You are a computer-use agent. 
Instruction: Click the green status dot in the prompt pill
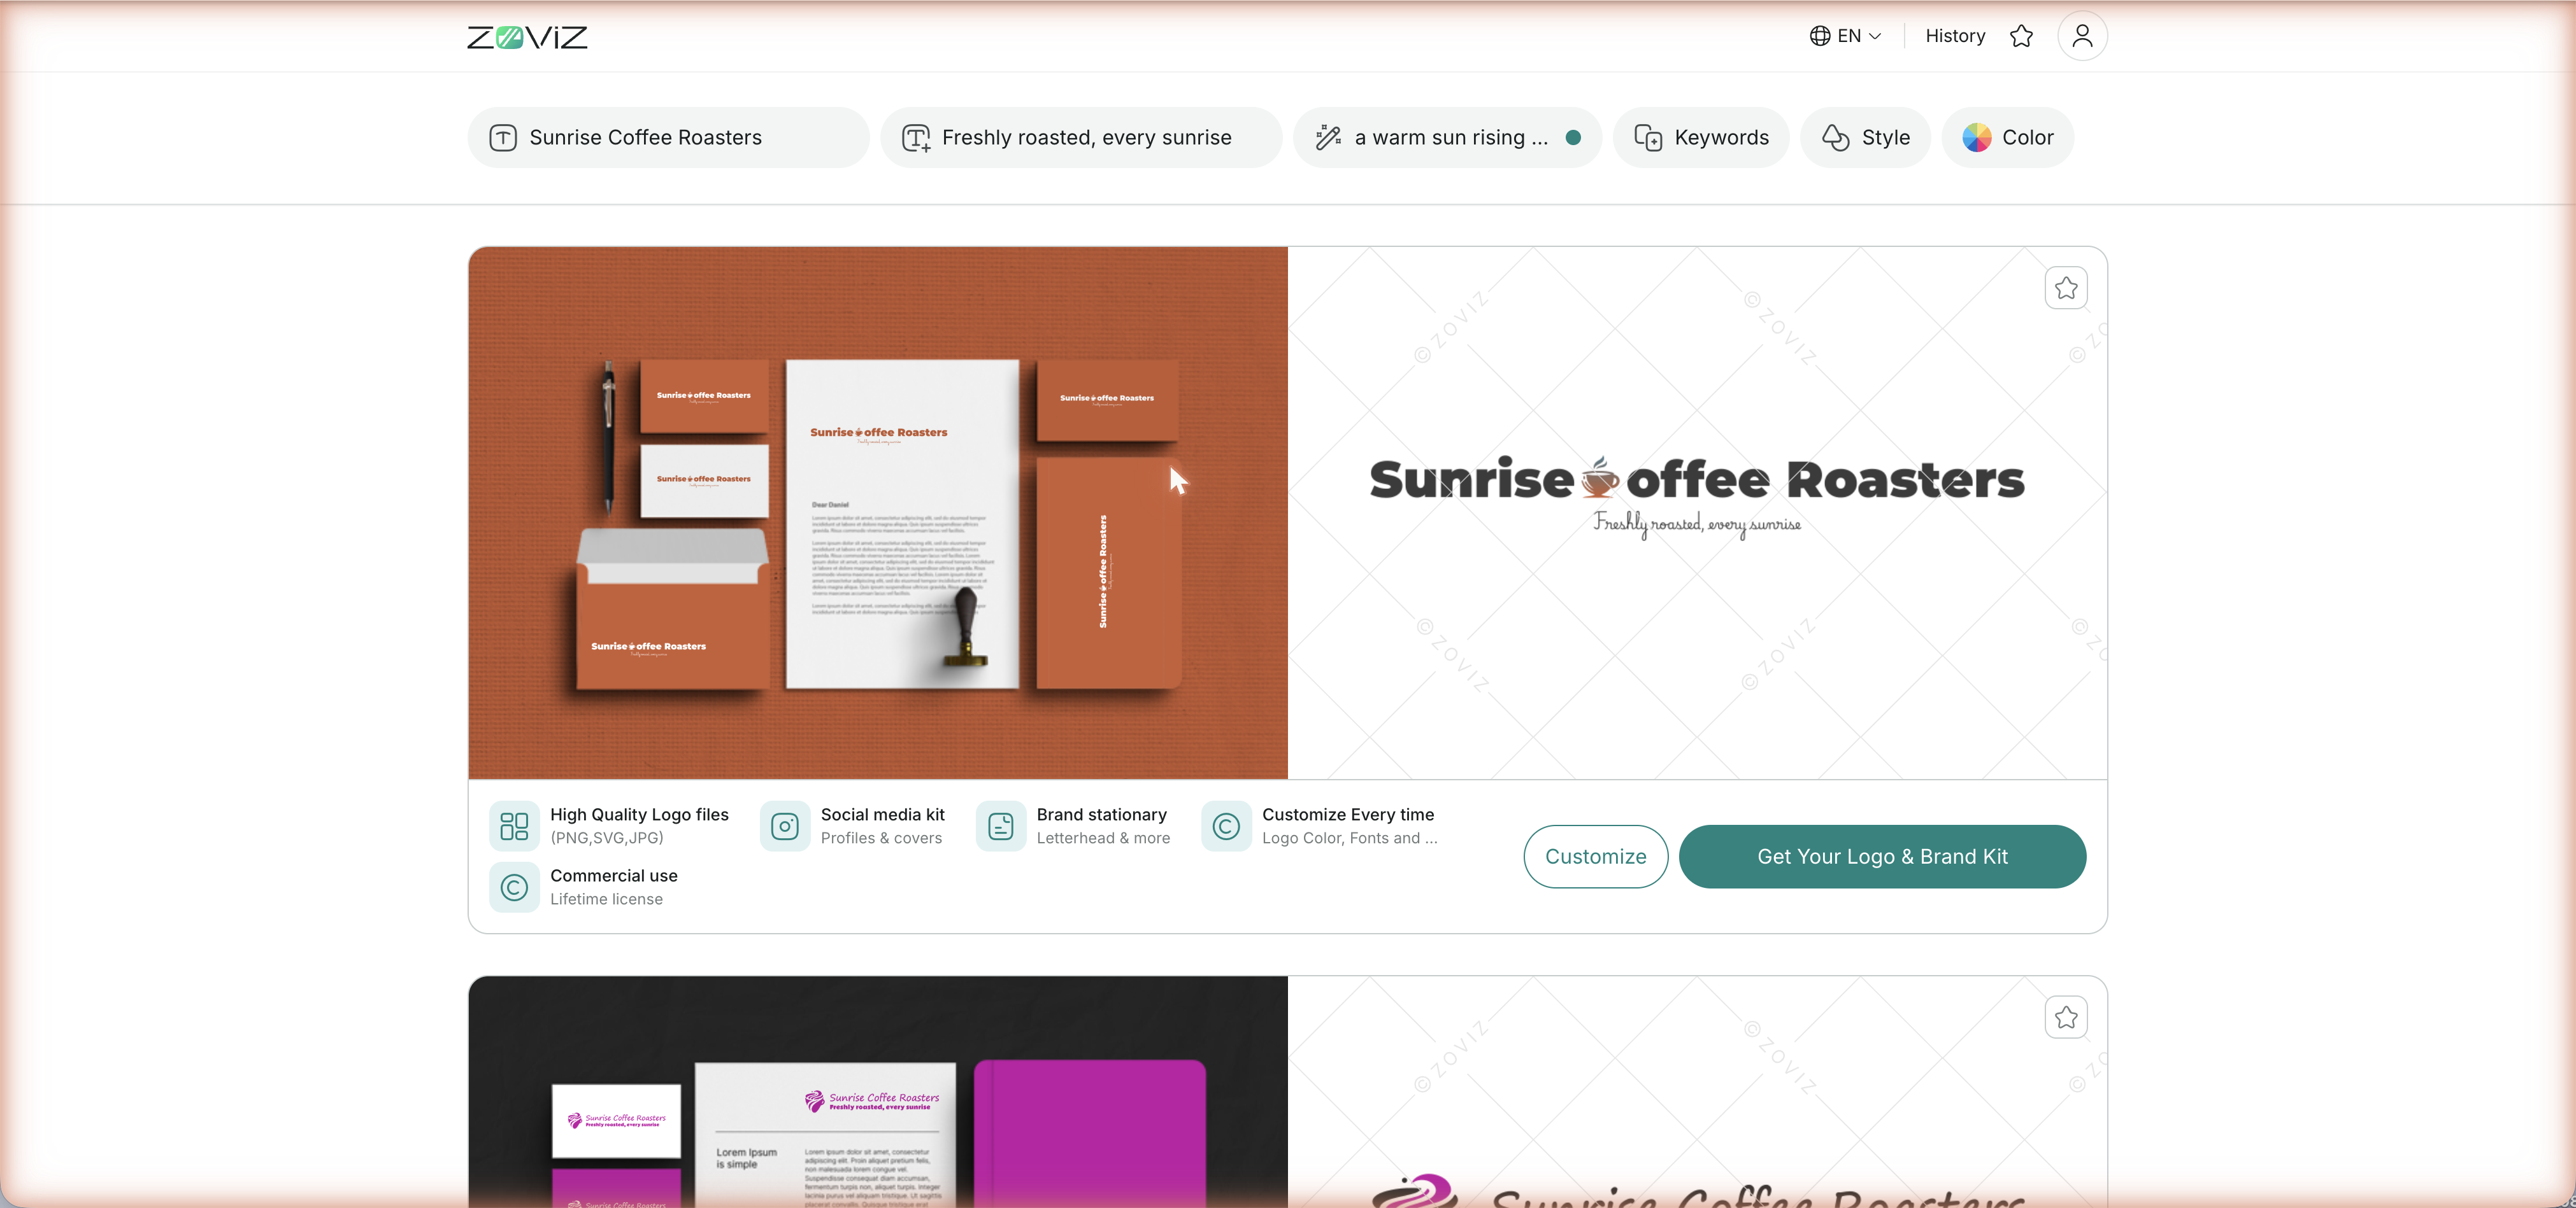point(1573,137)
